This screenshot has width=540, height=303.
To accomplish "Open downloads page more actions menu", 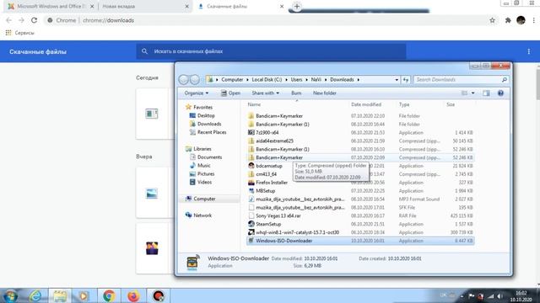I will [529, 51].
